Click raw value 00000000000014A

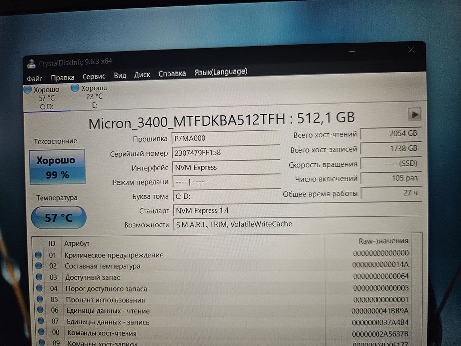(380, 265)
